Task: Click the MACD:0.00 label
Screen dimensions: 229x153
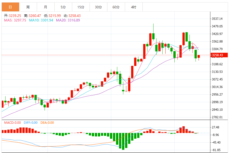Action: [x=12, y=123]
